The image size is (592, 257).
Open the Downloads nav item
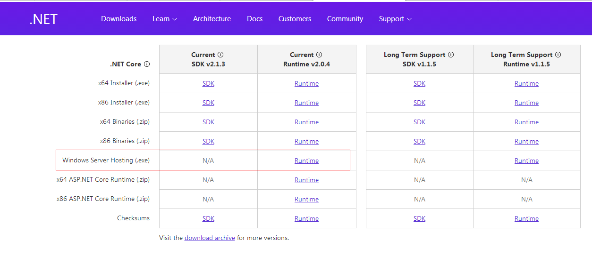(119, 19)
